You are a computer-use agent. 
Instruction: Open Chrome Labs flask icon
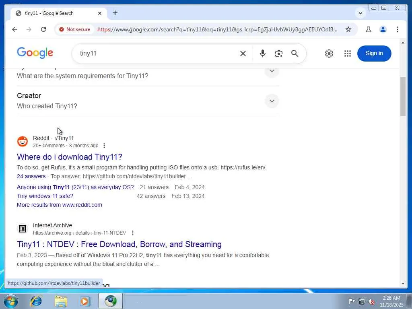(x=369, y=29)
